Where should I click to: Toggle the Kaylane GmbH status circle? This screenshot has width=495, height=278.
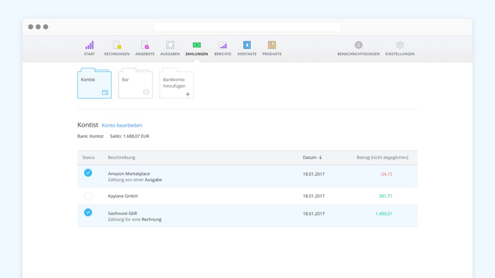point(88,197)
